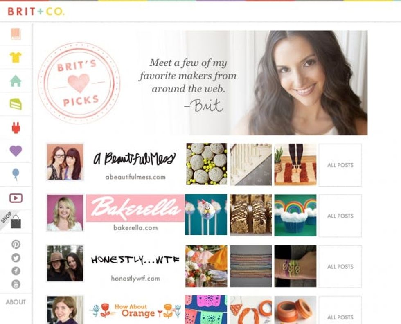Viewport: 401px width, 324px height.
Task: Open the video play icon in sidebar
Action: pos(16,198)
